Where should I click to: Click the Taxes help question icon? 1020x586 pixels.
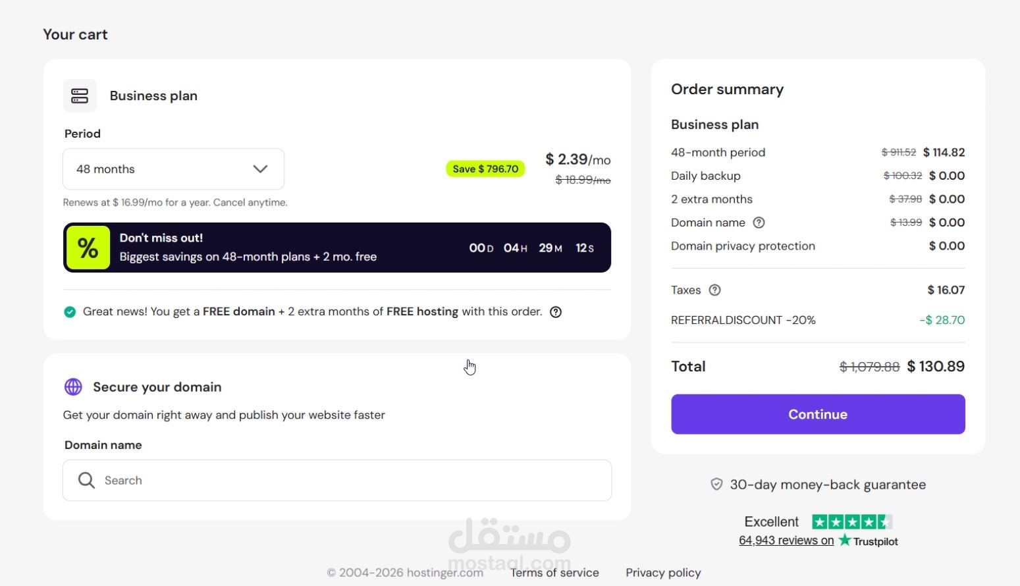tap(714, 290)
